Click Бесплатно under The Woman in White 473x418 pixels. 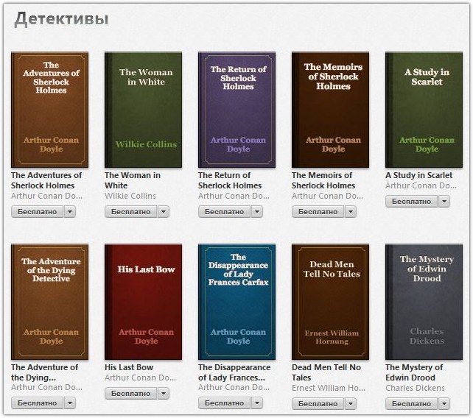pos(130,211)
